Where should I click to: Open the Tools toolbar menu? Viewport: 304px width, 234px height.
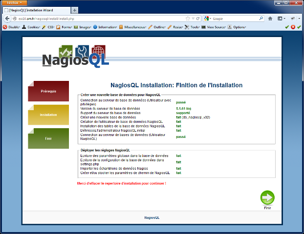coord(192,27)
